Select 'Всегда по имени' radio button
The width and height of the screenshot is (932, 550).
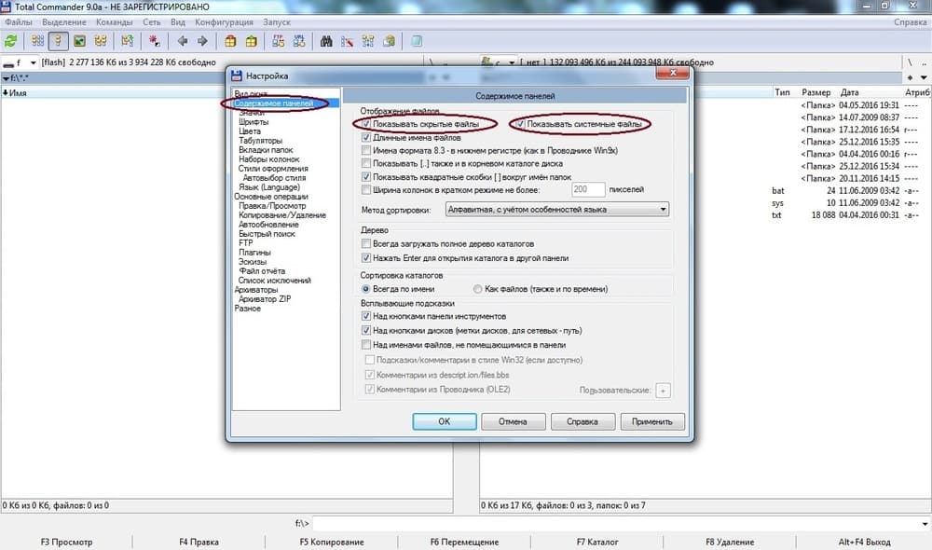pyautogui.click(x=366, y=289)
